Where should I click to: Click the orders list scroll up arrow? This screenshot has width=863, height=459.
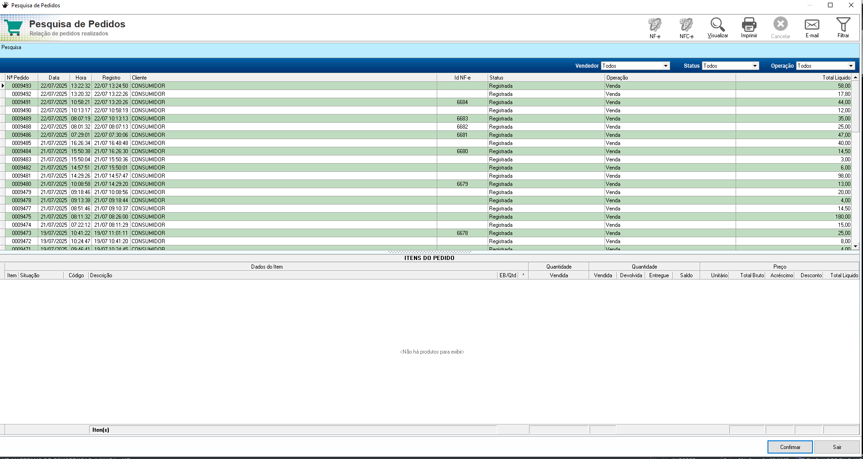855,78
